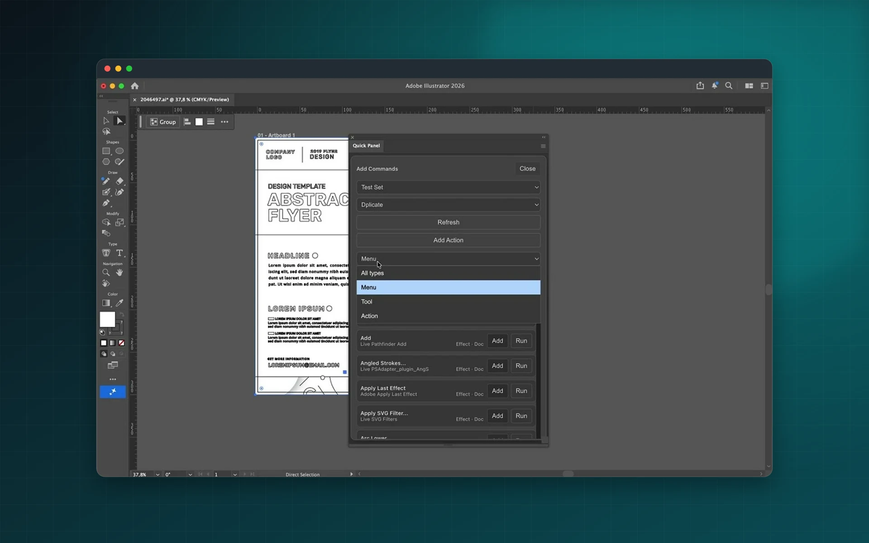The image size is (869, 543).
Task: Choose Tool from the type list
Action: click(x=448, y=302)
